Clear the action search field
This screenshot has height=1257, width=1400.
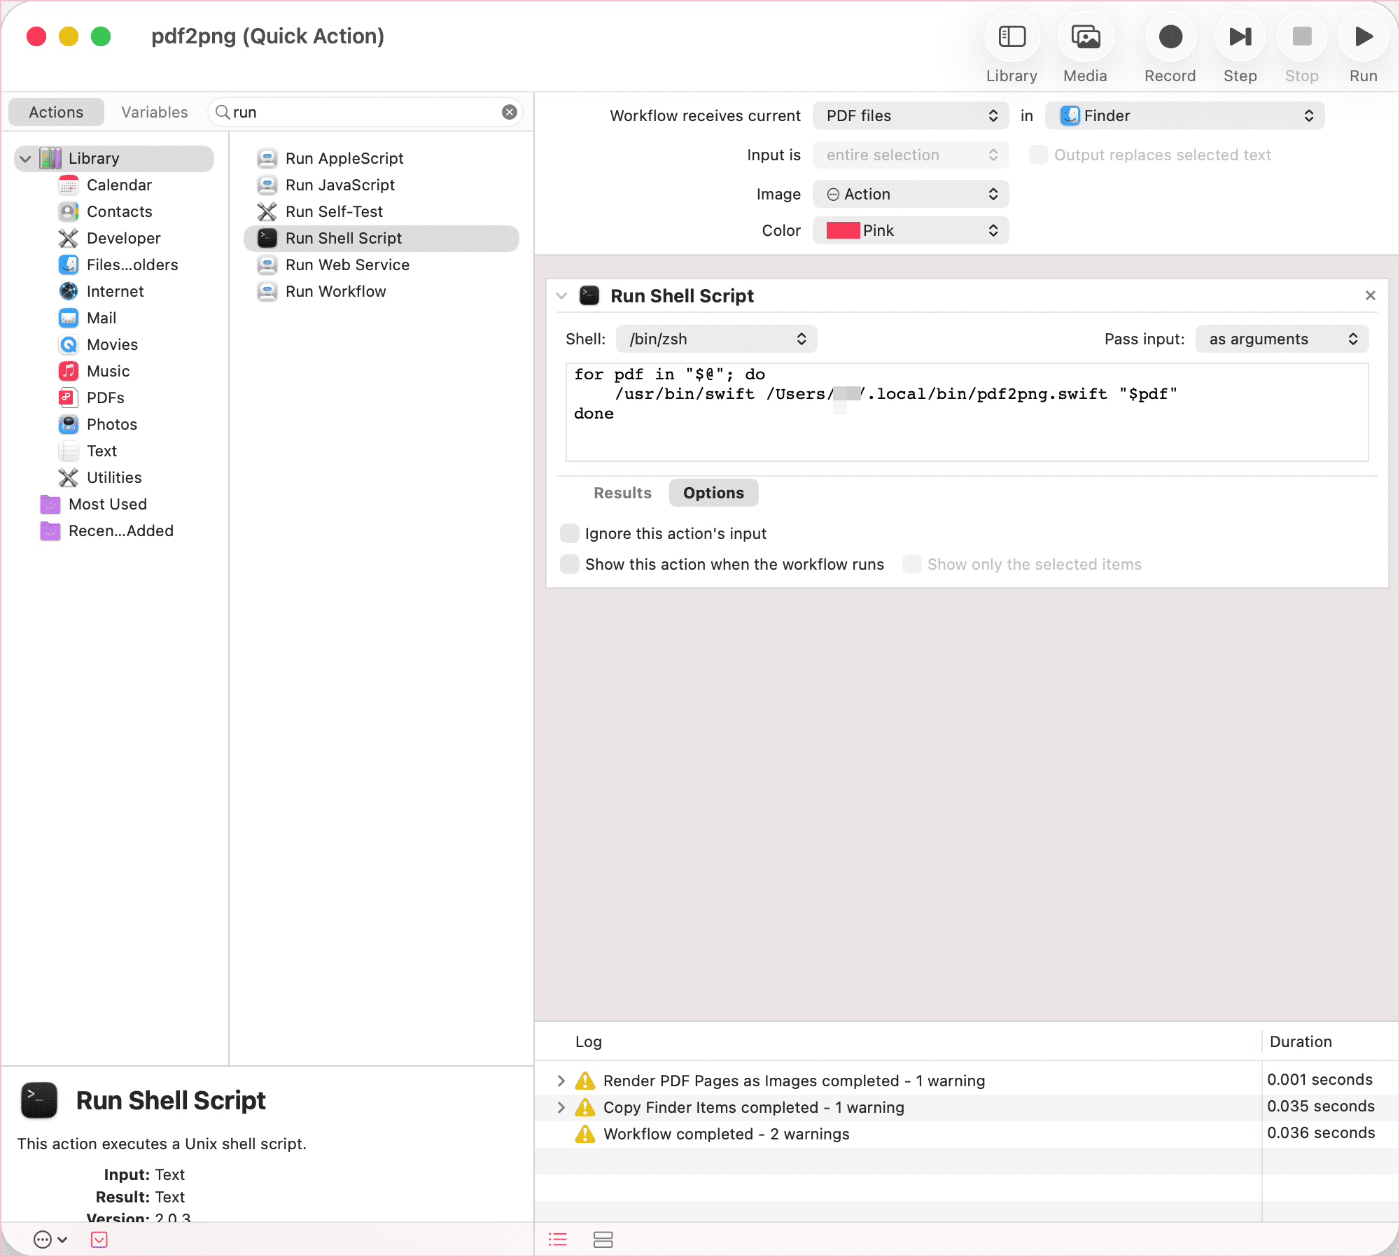(510, 112)
